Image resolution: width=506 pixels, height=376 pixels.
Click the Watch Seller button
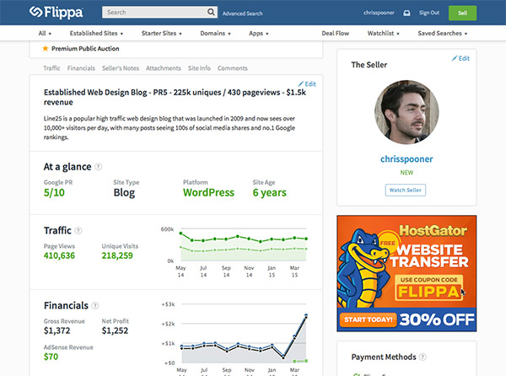406,190
